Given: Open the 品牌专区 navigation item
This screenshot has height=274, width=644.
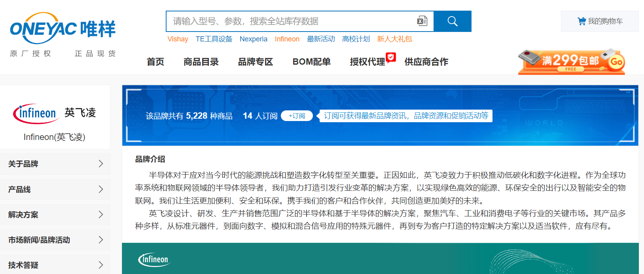Looking at the screenshot, I should tap(256, 62).
